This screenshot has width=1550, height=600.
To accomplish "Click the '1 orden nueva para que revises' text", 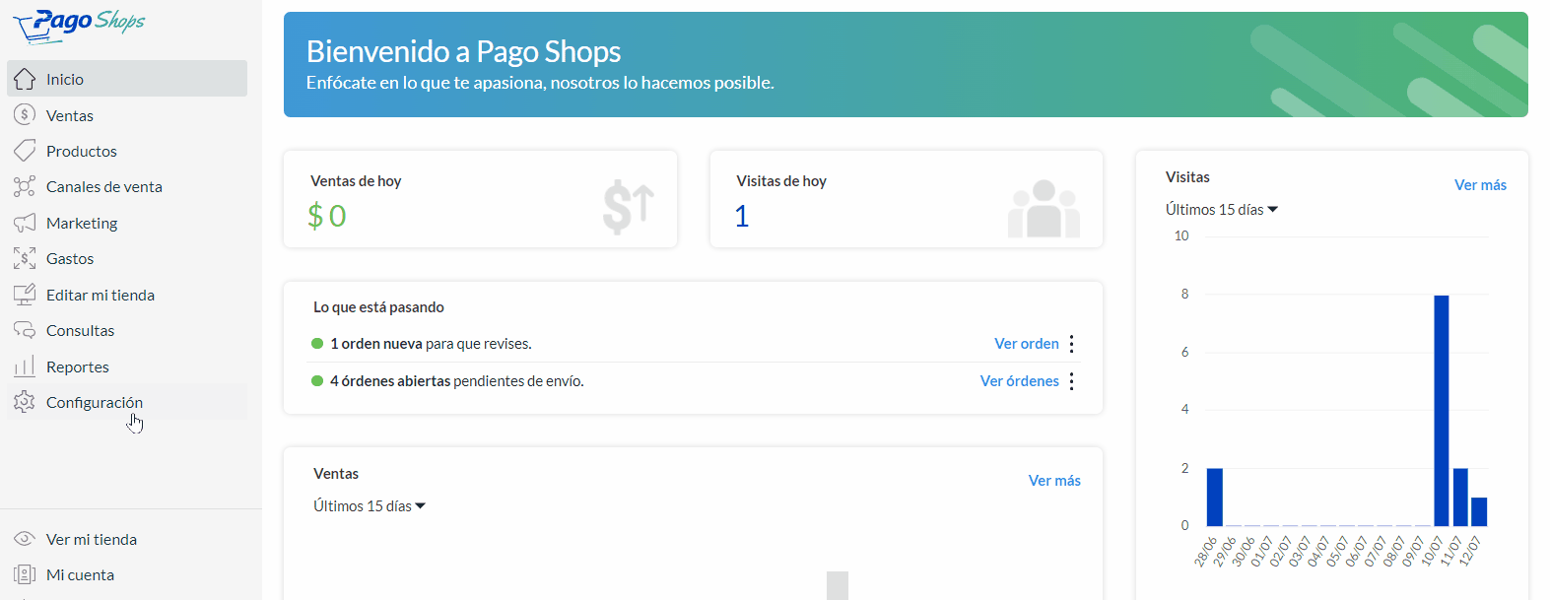I will [x=431, y=344].
